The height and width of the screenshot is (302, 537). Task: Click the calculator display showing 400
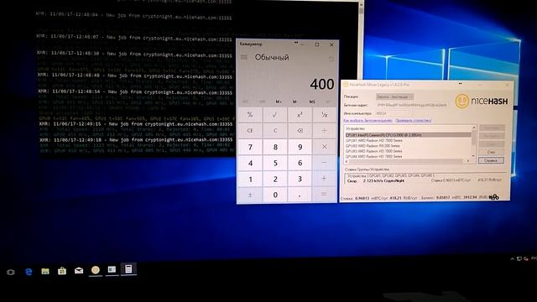click(321, 84)
